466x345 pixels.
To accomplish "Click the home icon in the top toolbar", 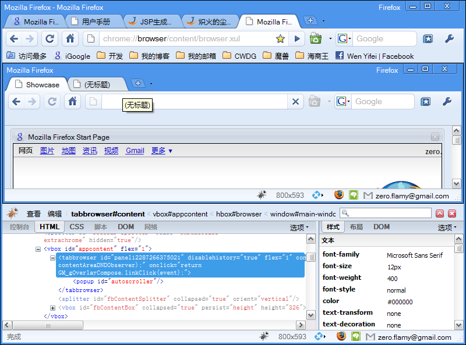I will [x=70, y=39].
